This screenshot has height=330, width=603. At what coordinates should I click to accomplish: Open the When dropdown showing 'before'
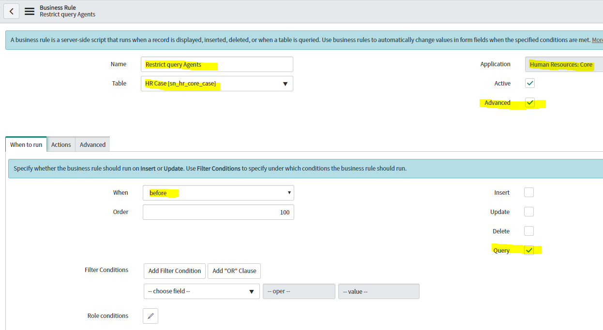218,192
